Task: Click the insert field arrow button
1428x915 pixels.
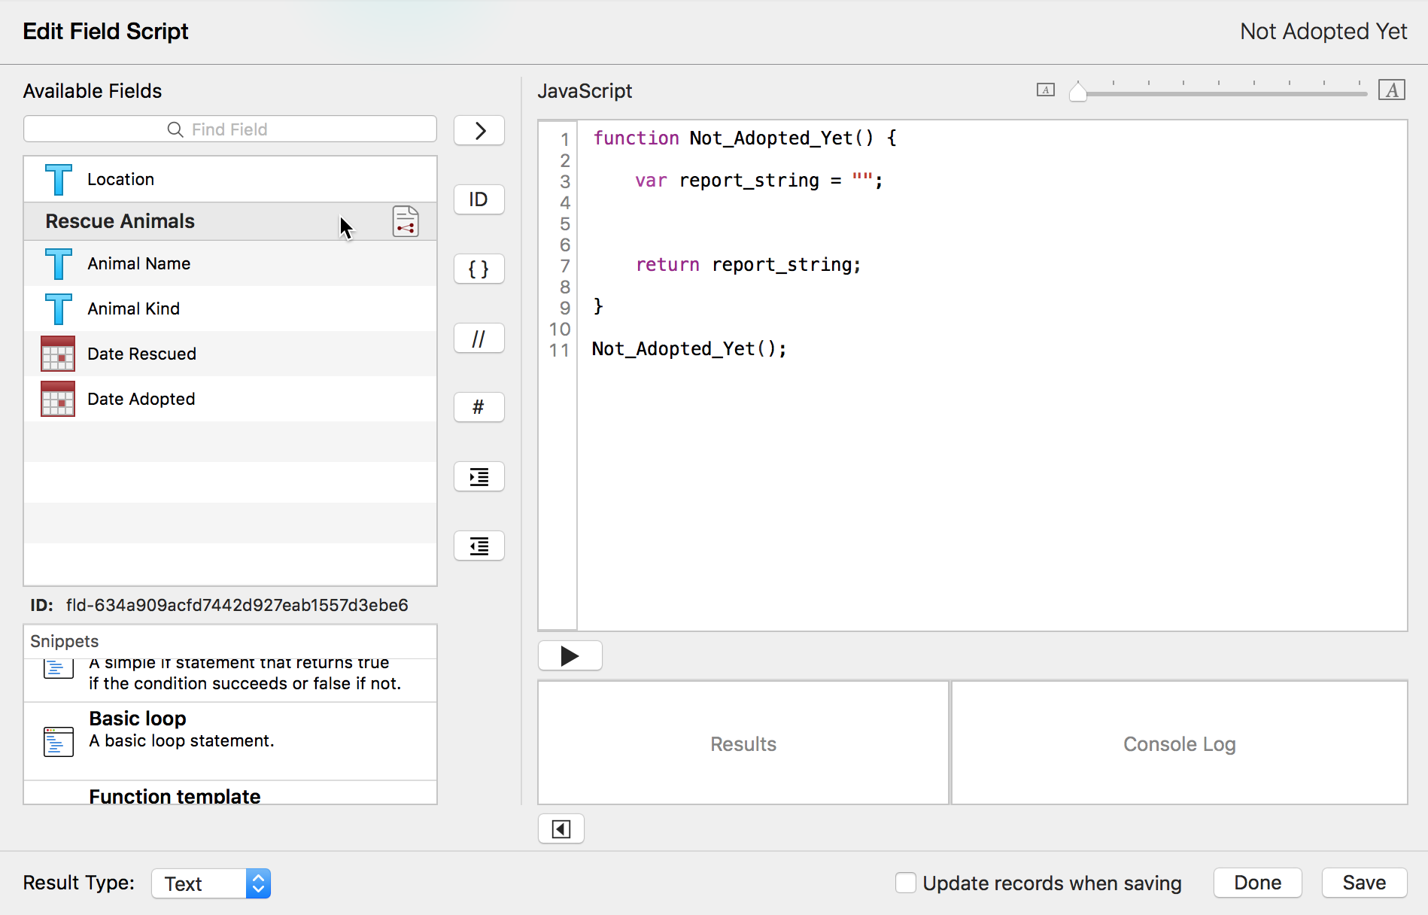Action: (479, 130)
